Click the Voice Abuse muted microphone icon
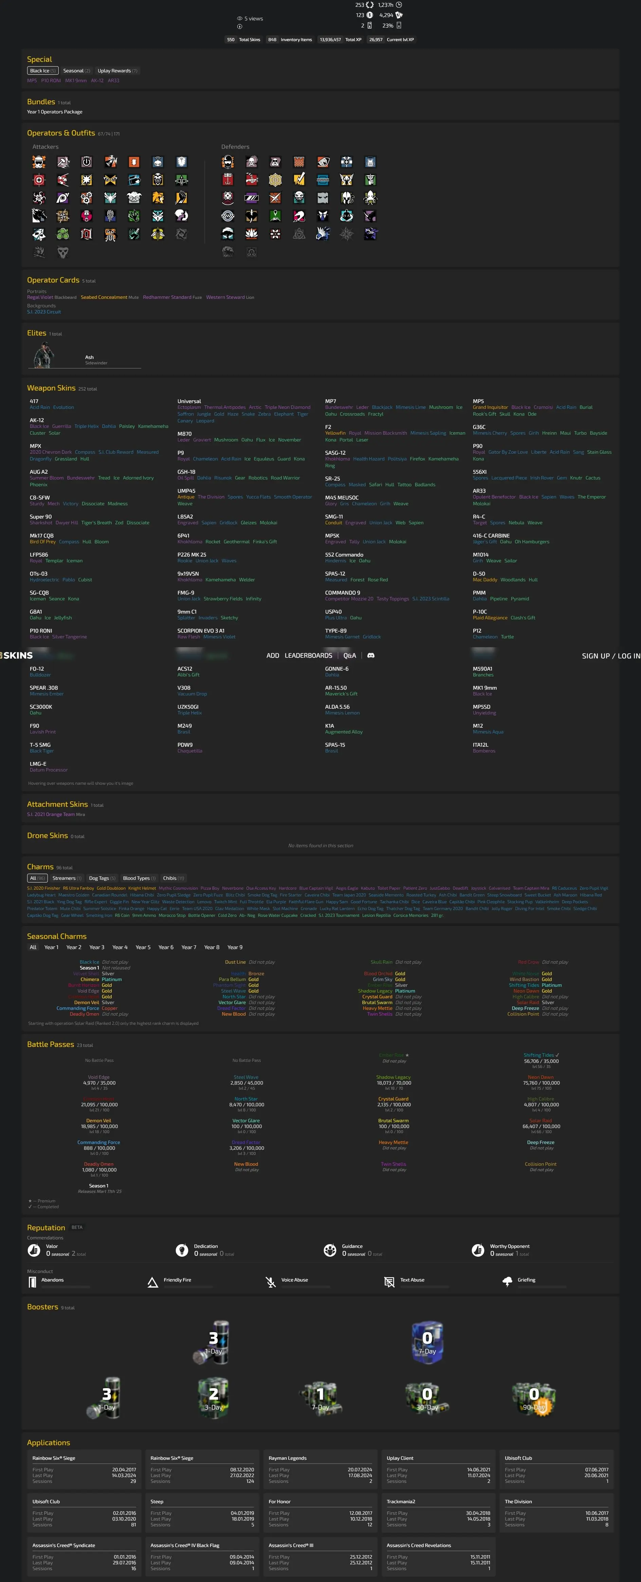 271,1282
